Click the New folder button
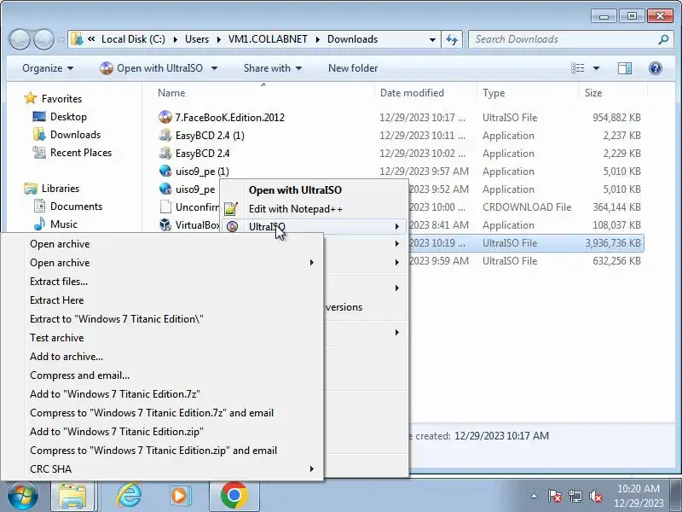The width and height of the screenshot is (682, 512). (353, 68)
